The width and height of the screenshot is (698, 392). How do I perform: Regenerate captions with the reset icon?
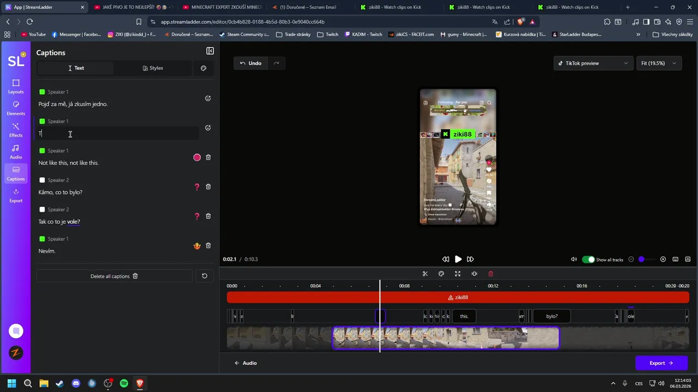(x=204, y=276)
